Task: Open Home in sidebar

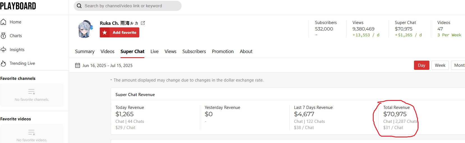Action: pyautogui.click(x=15, y=22)
